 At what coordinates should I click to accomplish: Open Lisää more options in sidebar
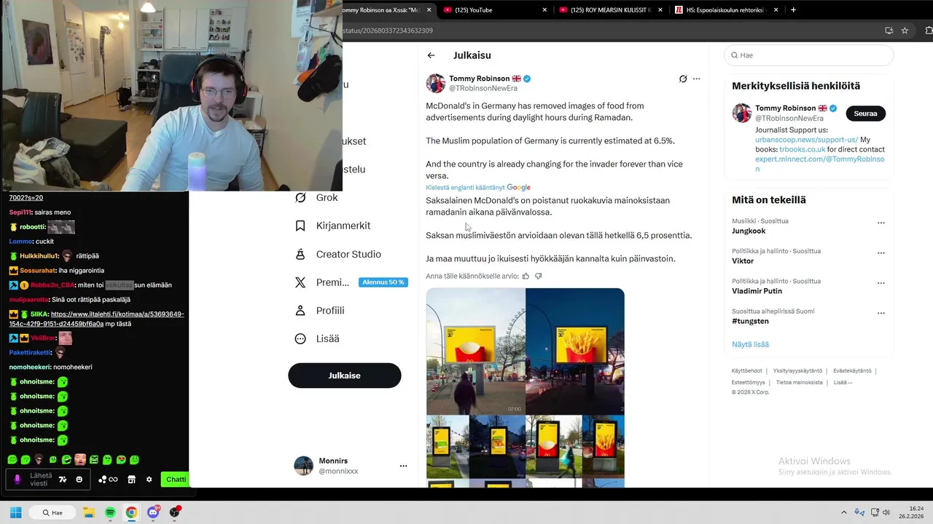point(317,338)
